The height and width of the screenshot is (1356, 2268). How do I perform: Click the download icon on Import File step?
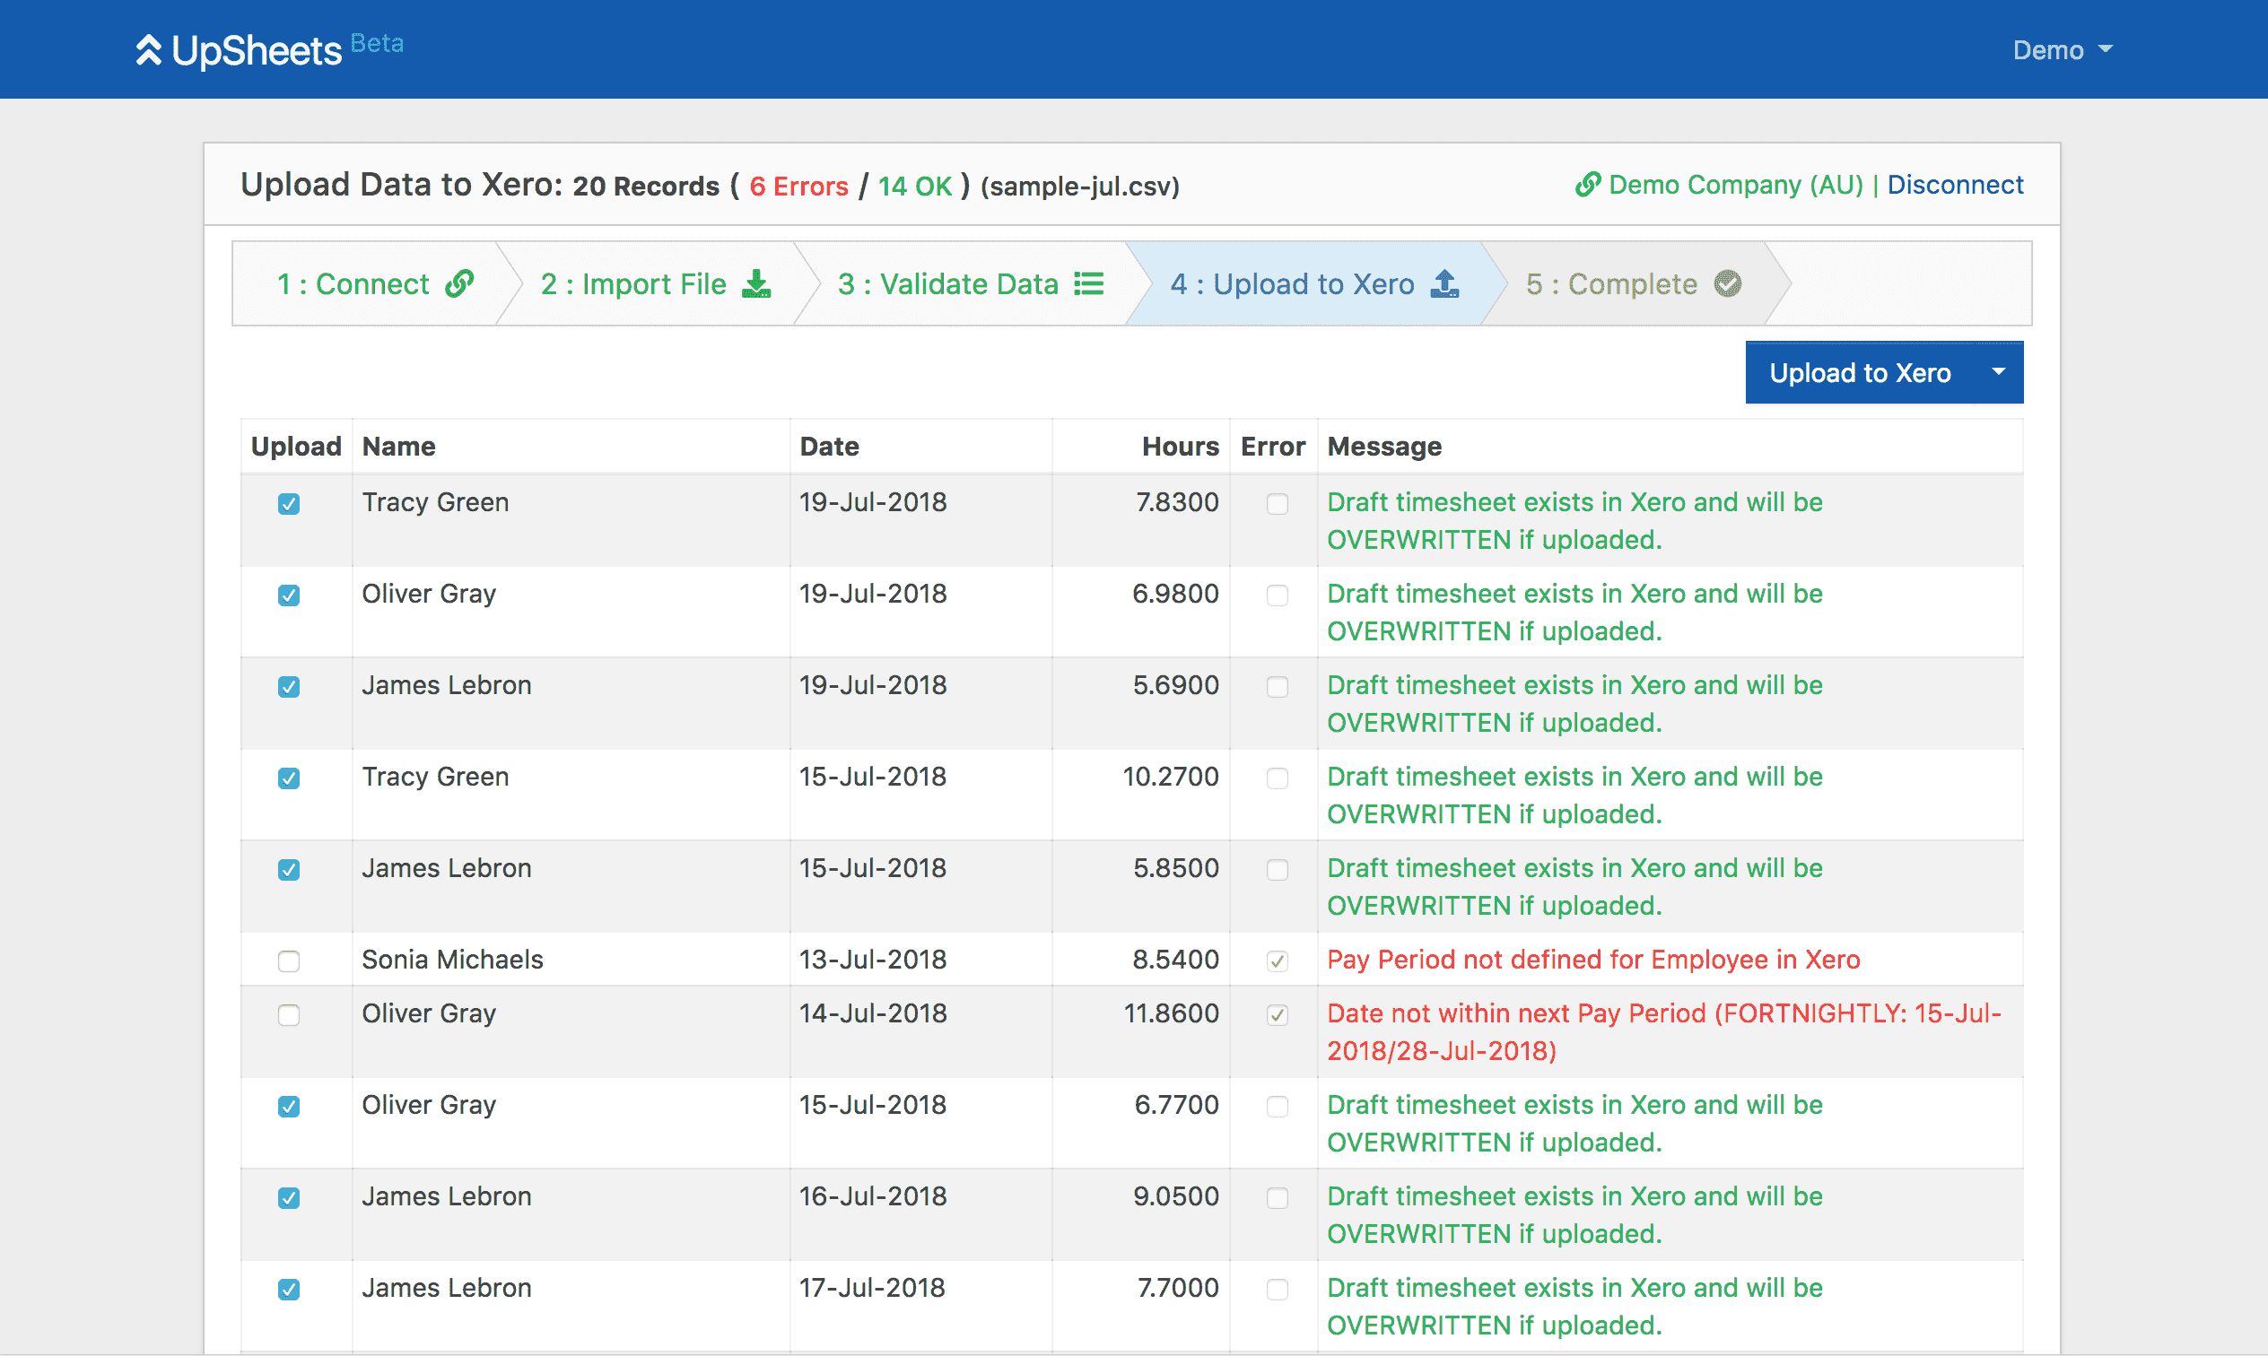click(756, 284)
